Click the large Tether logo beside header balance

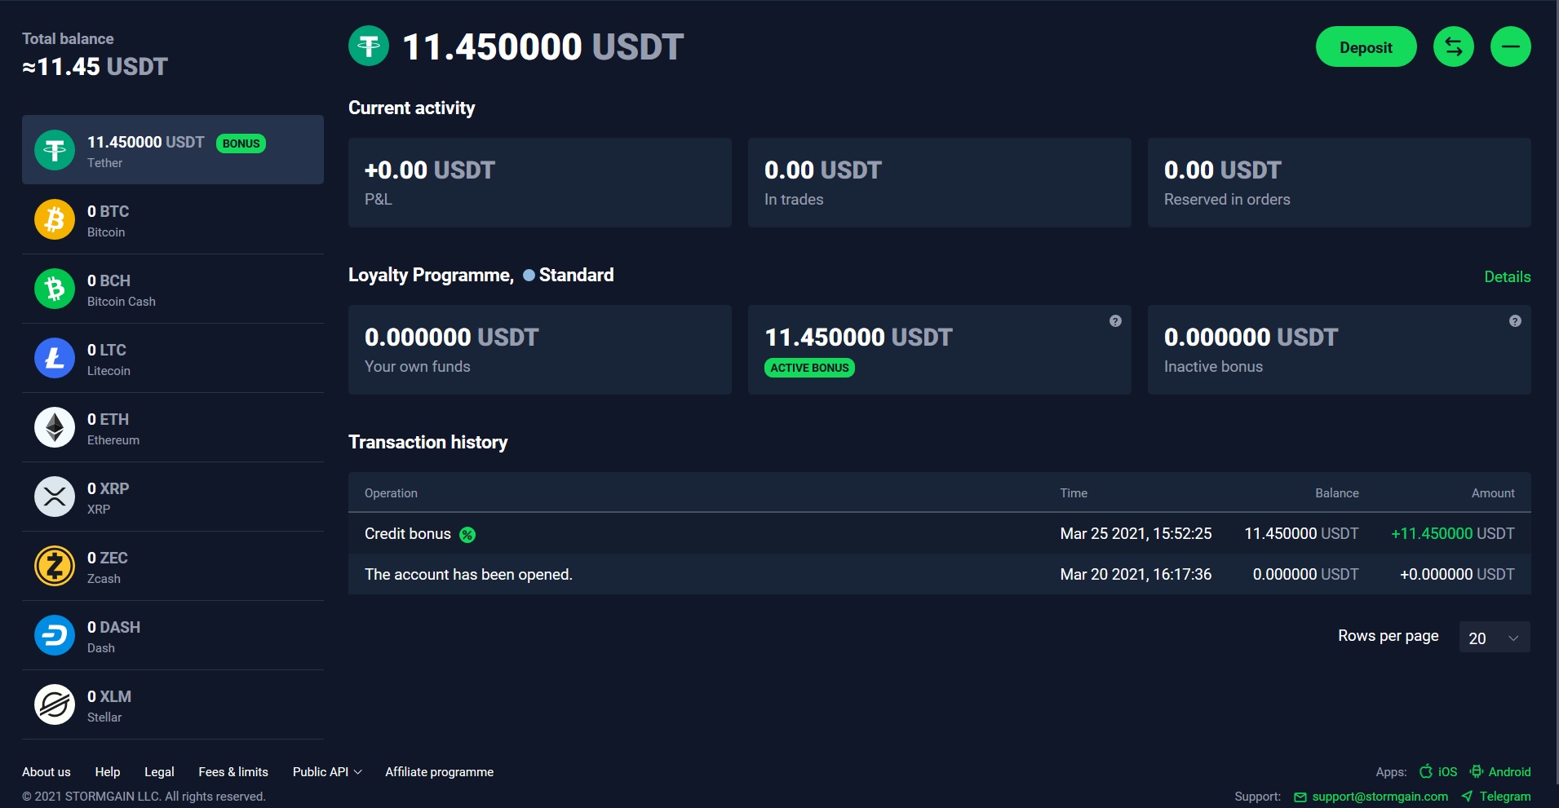click(369, 46)
